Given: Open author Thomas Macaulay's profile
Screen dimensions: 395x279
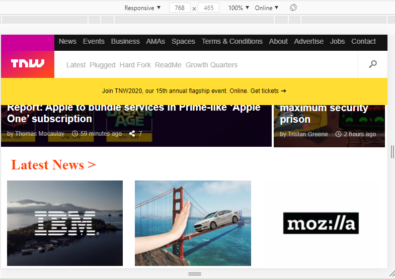Looking at the screenshot, I should pyautogui.click(x=39, y=134).
